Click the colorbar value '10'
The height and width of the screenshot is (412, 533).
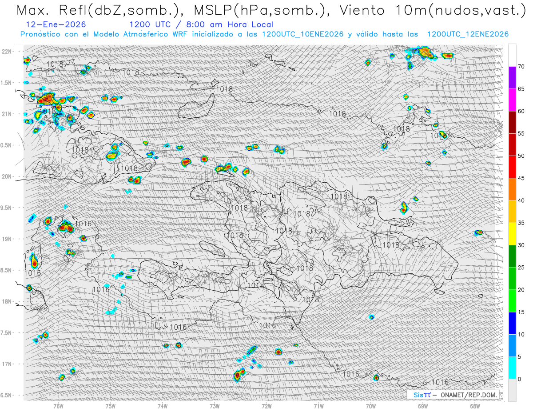coord(521,334)
